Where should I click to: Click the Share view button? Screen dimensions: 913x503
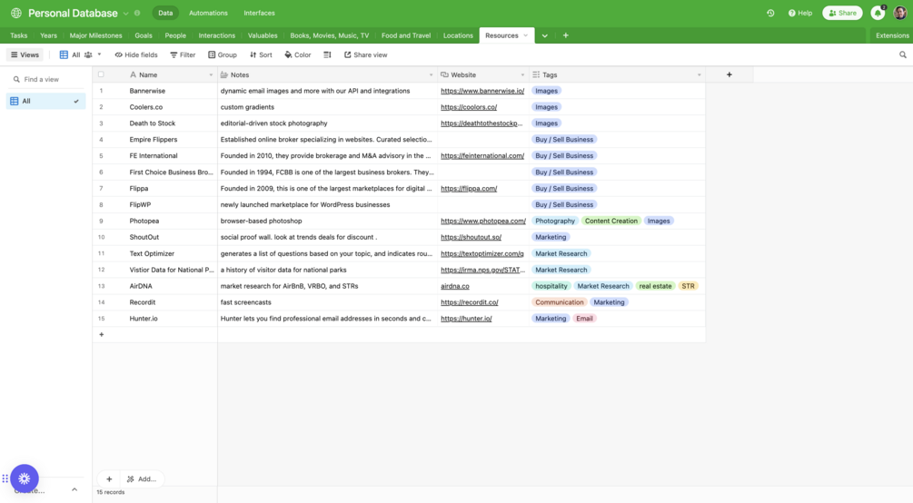click(x=366, y=54)
